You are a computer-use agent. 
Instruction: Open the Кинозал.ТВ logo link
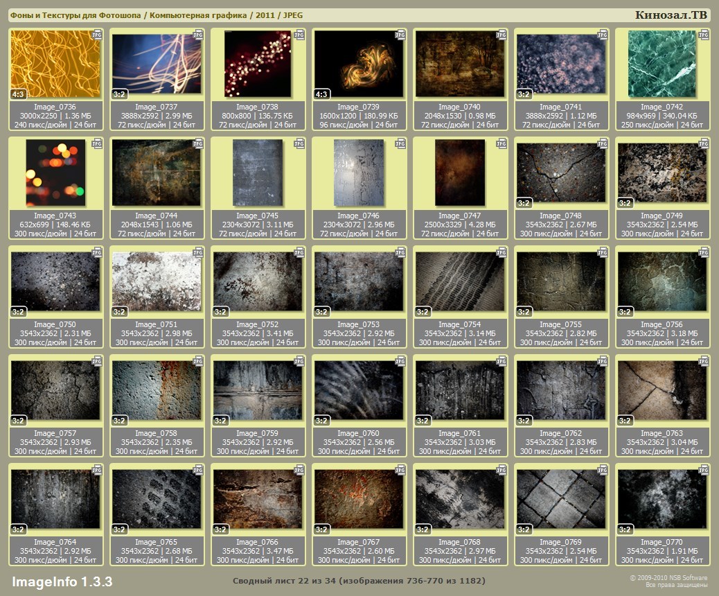pos(671,15)
